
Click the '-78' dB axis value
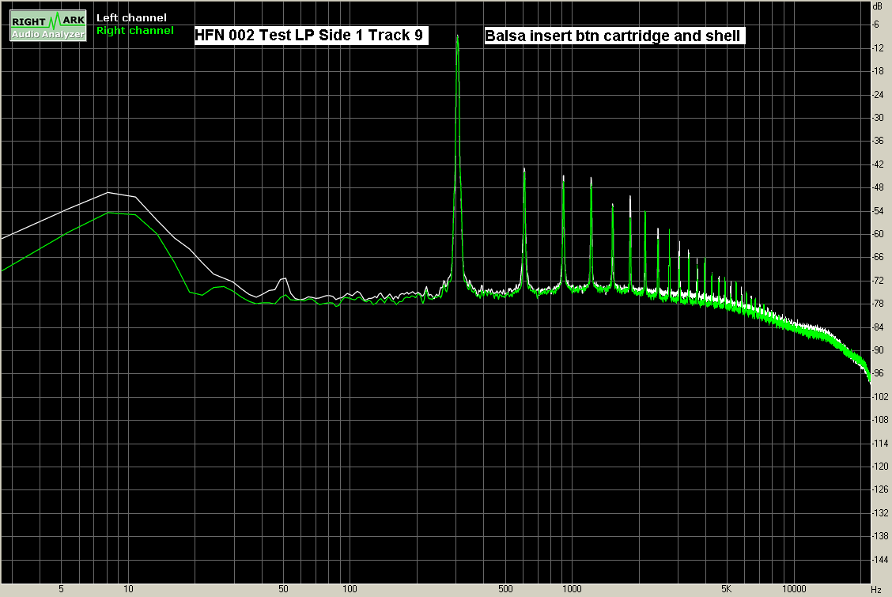tap(878, 304)
